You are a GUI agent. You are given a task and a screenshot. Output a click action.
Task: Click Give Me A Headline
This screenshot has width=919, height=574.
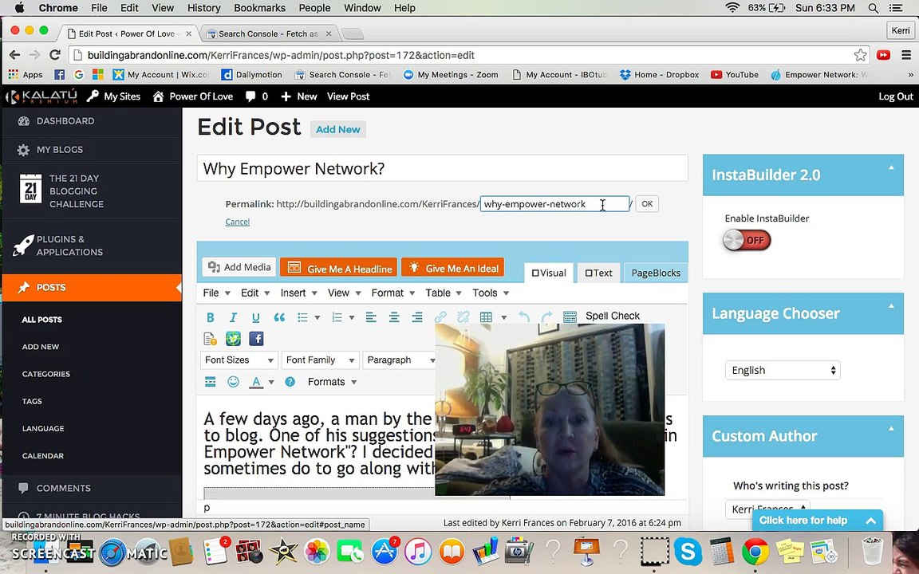[339, 268]
